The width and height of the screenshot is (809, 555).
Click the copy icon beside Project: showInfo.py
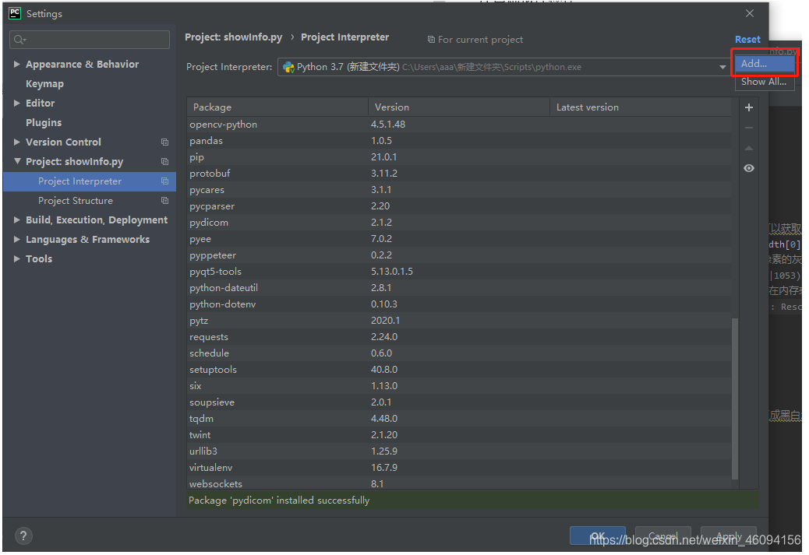click(x=164, y=162)
